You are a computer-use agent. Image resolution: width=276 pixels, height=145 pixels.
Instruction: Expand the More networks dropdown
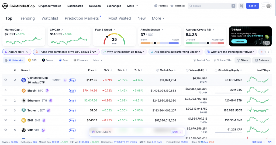coord(98,60)
